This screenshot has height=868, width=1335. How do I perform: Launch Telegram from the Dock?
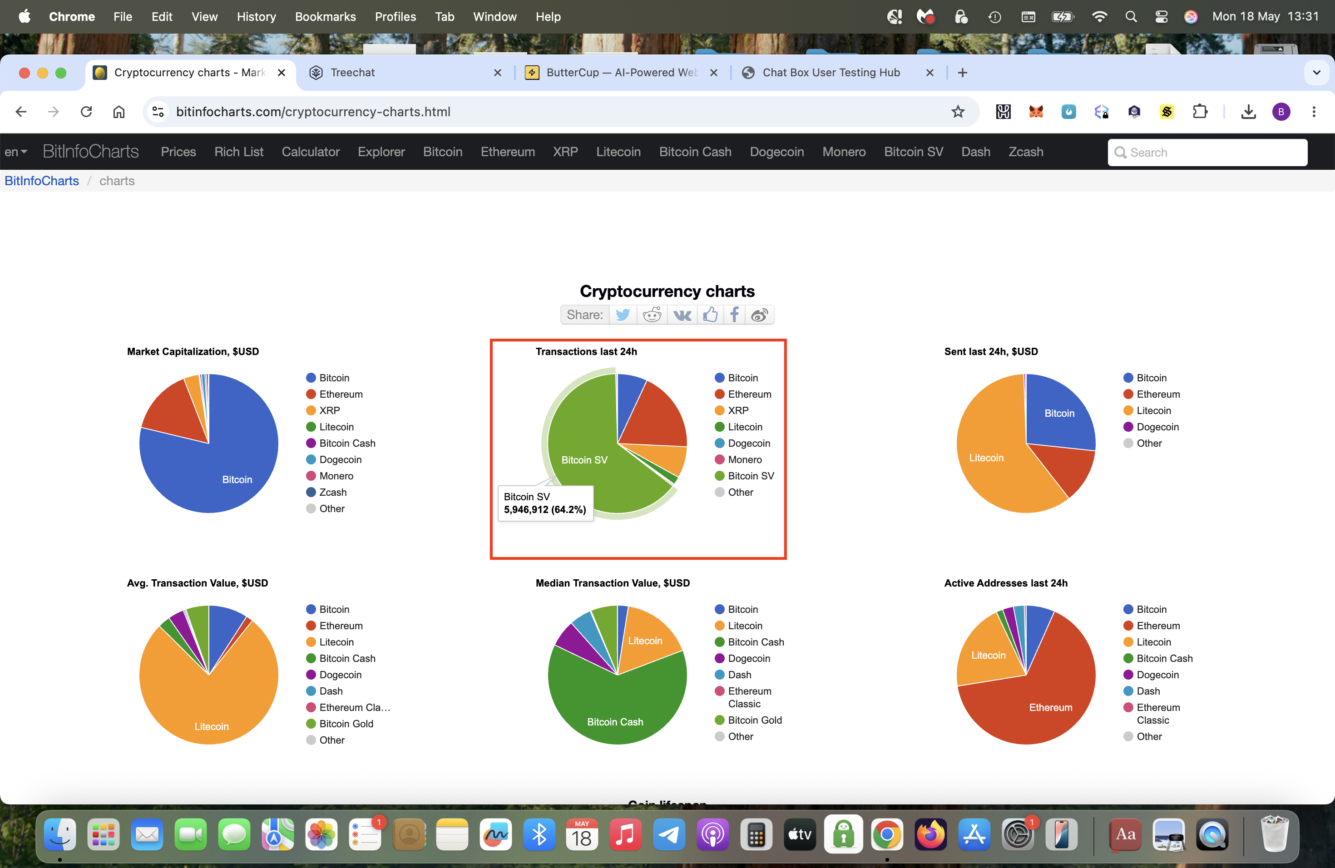point(668,835)
